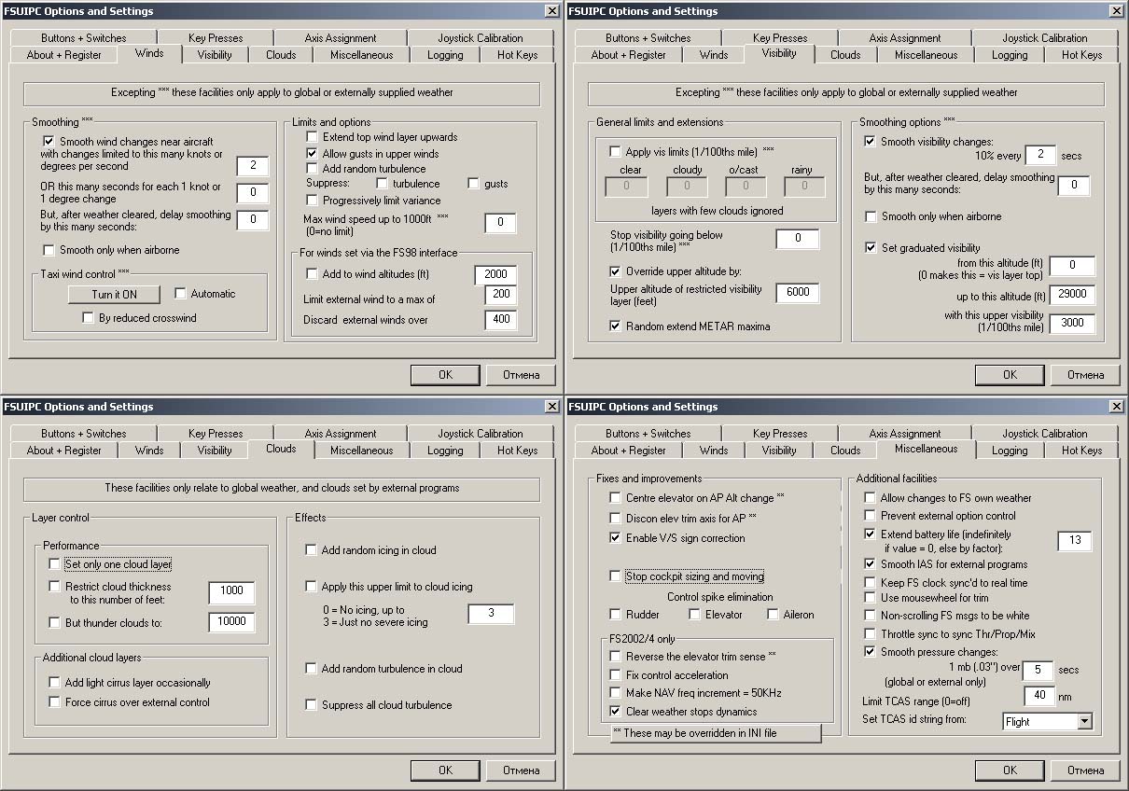Click Отмена in the Winds window
This screenshot has height=791, width=1129.
(521, 375)
